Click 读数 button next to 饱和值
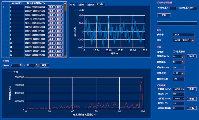 (191, 99)
